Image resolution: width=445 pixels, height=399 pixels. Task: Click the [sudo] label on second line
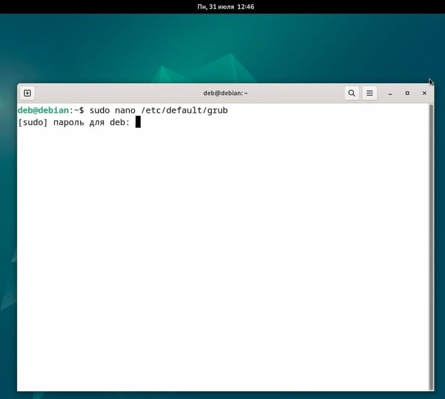point(33,122)
